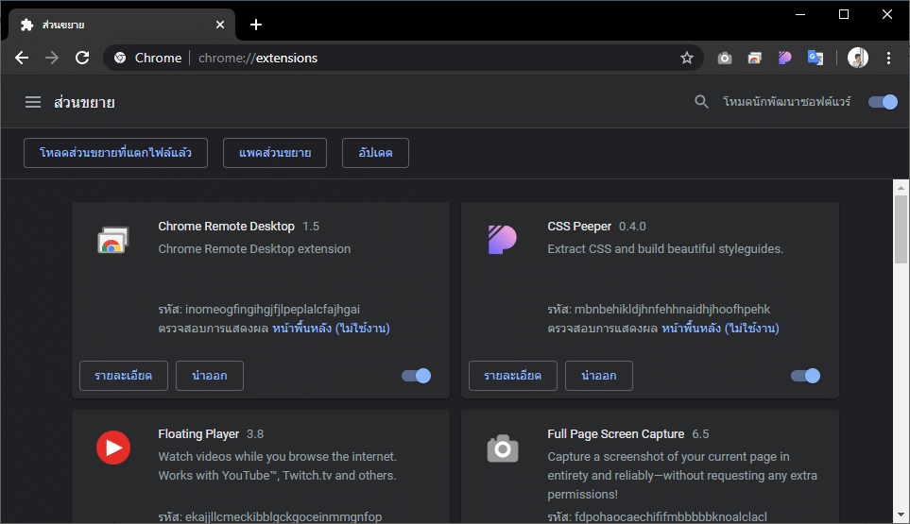Click the CSS Peeper card logo

pos(503,240)
